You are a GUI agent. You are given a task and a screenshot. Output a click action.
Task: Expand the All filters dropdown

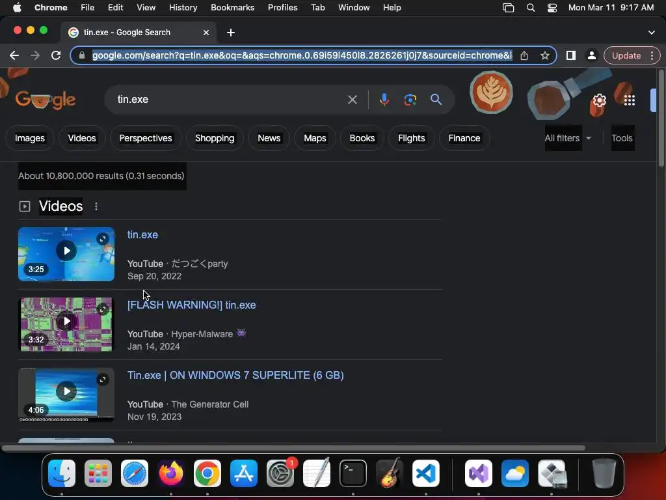point(568,138)
